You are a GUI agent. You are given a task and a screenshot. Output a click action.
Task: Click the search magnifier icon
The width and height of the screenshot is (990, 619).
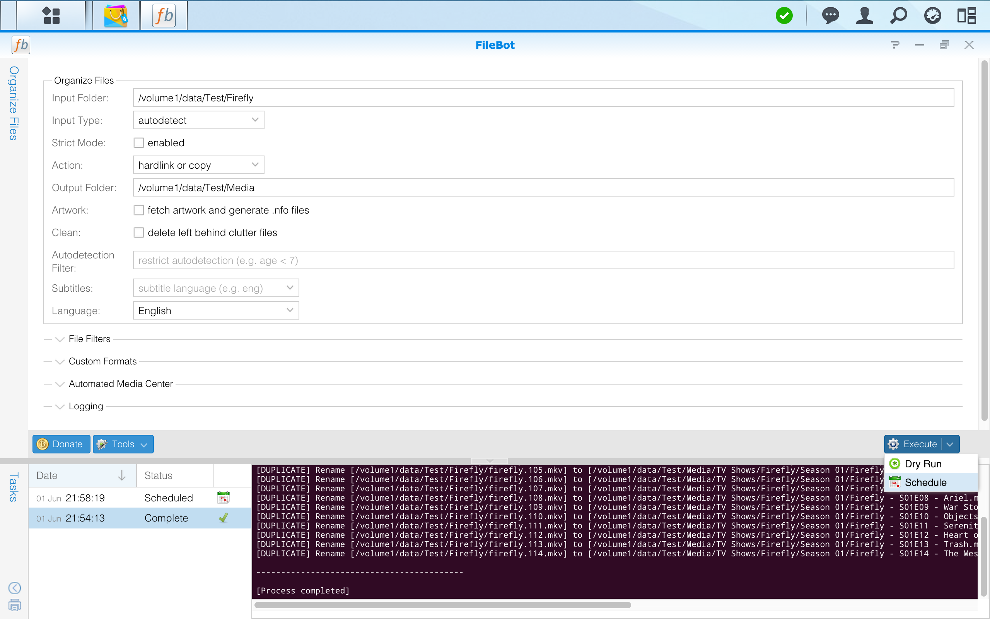tap(898, 15)
